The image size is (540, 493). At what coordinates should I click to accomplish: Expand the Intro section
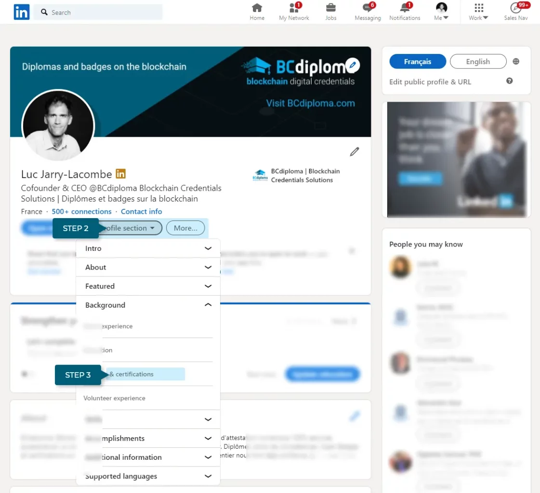pos(148,248)
